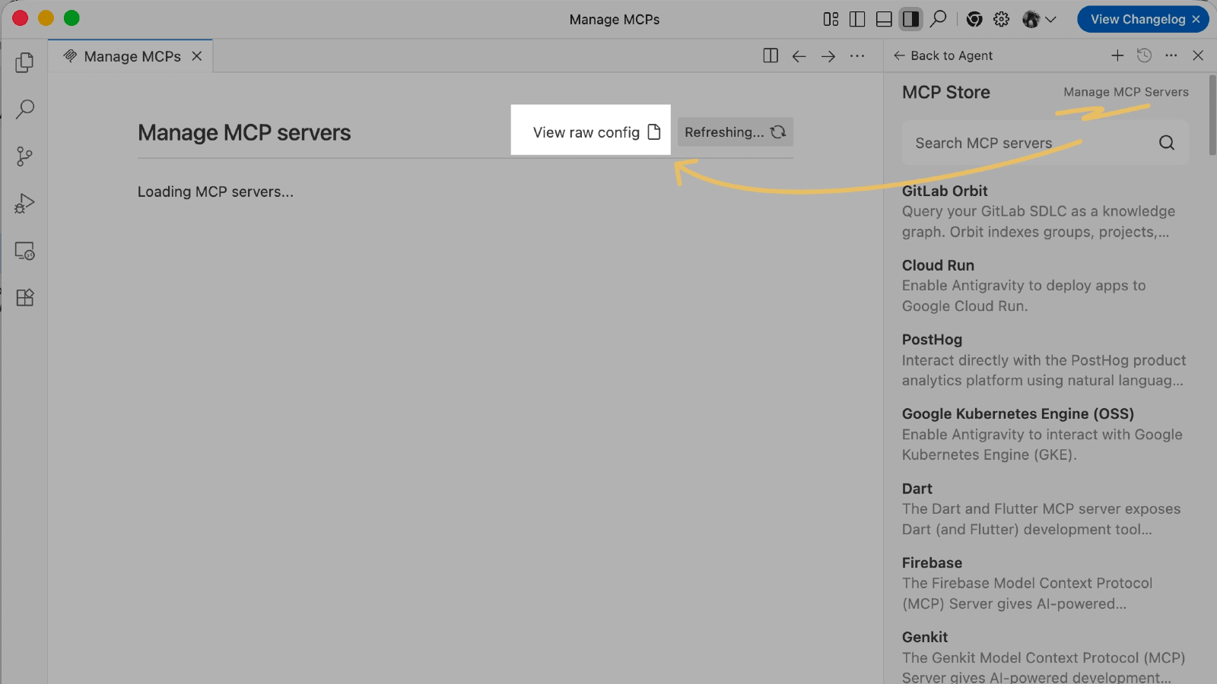Image resolution: width=1217 pixels, height=684 pixels.
Task: Select the Genkit MCP server
Action: pos(1045,657)
